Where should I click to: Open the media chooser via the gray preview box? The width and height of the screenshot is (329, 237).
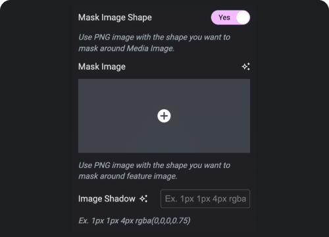pos(164,116)
